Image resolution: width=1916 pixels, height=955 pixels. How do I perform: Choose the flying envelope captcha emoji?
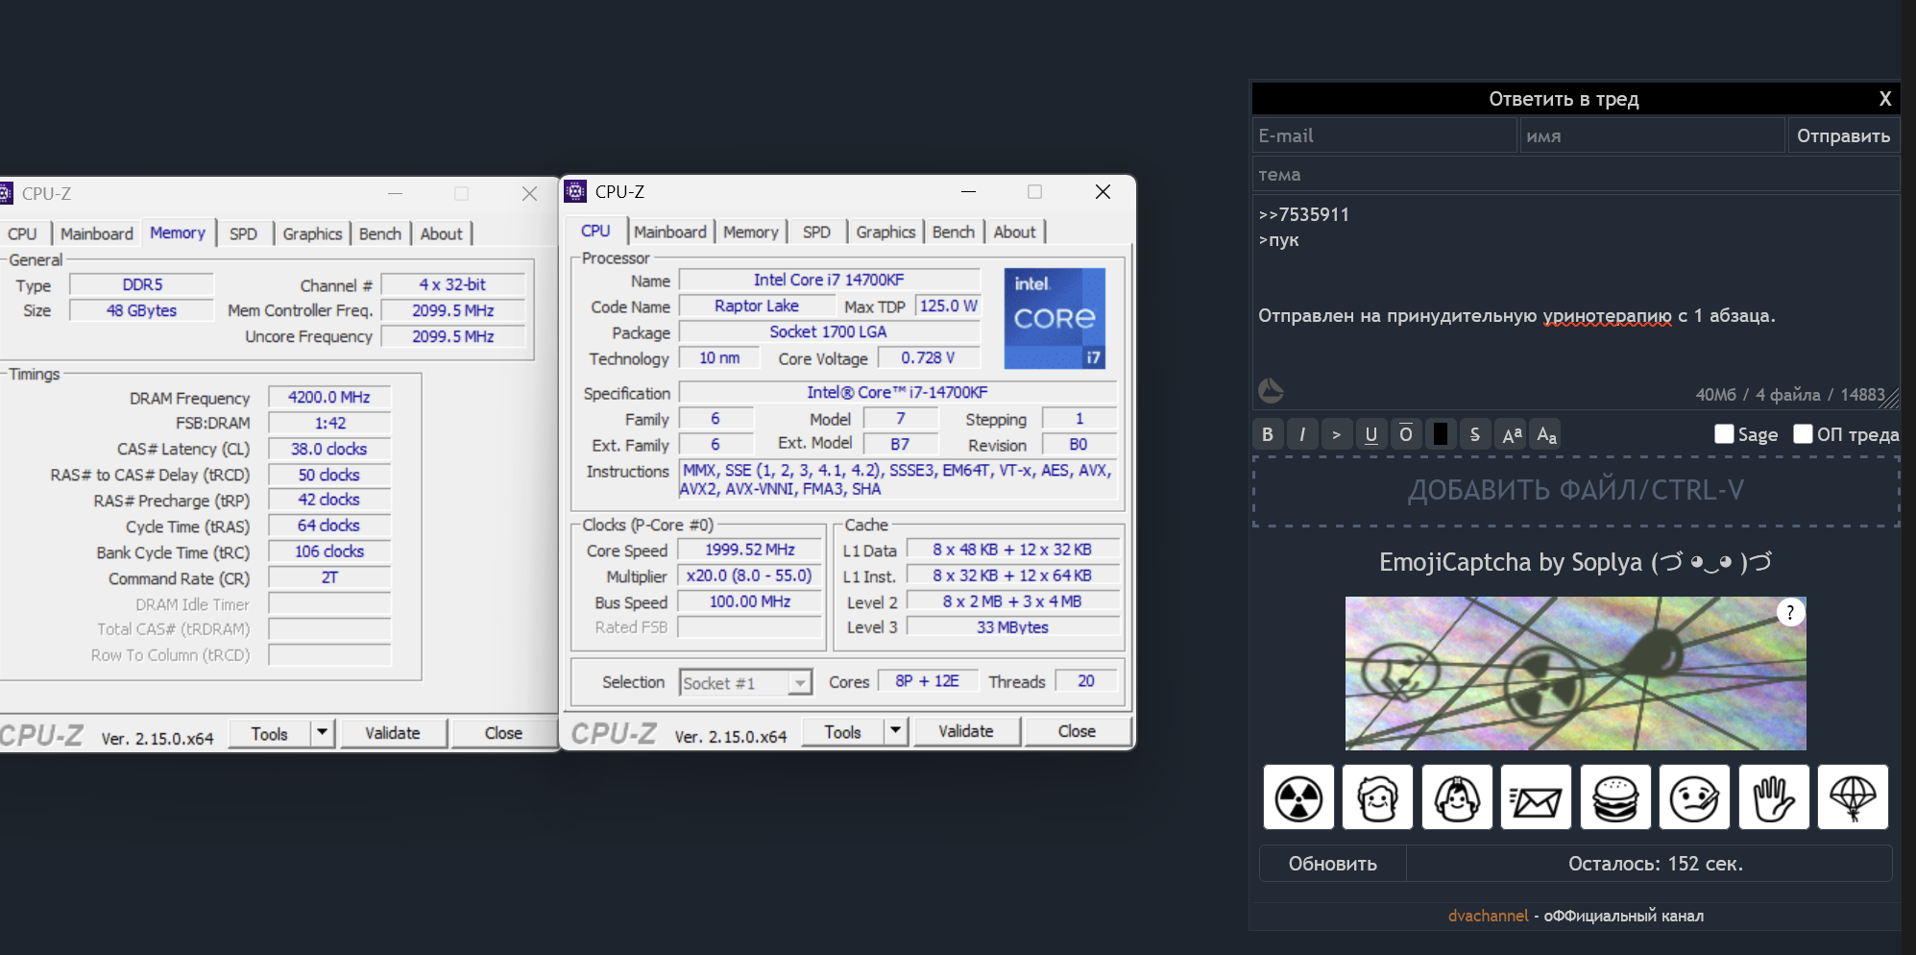pos(1536,797)
